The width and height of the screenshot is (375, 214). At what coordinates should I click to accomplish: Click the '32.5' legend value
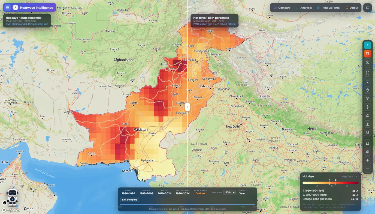(x=355, y=195)
